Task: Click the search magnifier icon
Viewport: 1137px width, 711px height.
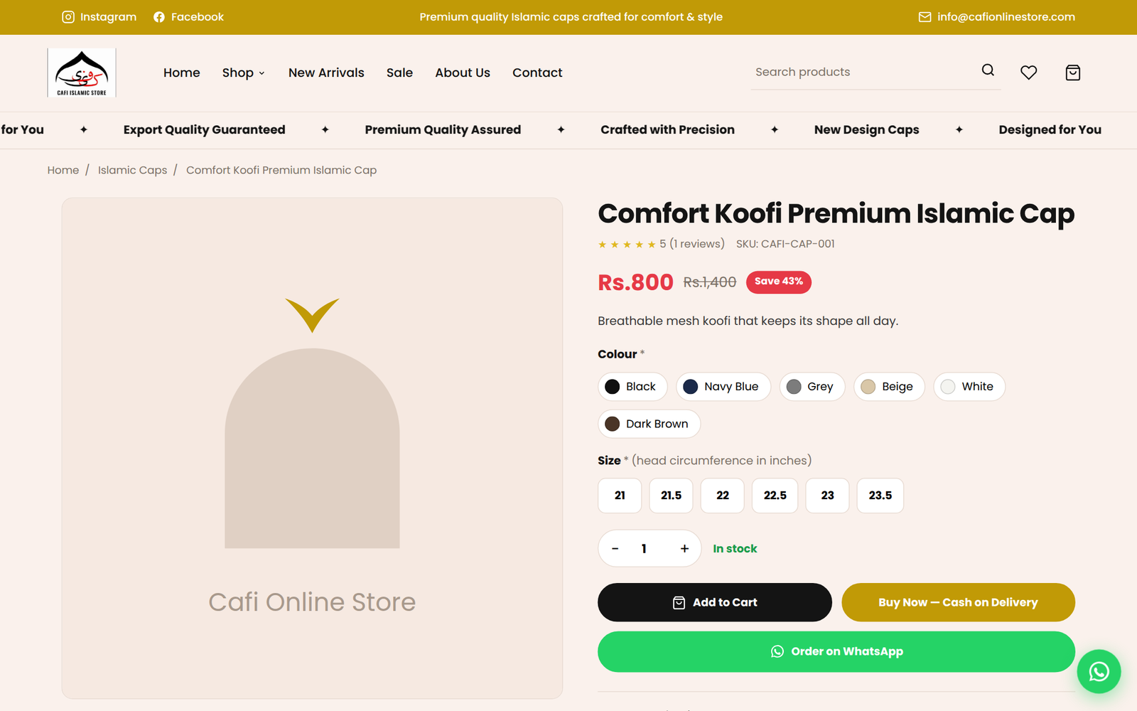Action: tap(988, 70)
